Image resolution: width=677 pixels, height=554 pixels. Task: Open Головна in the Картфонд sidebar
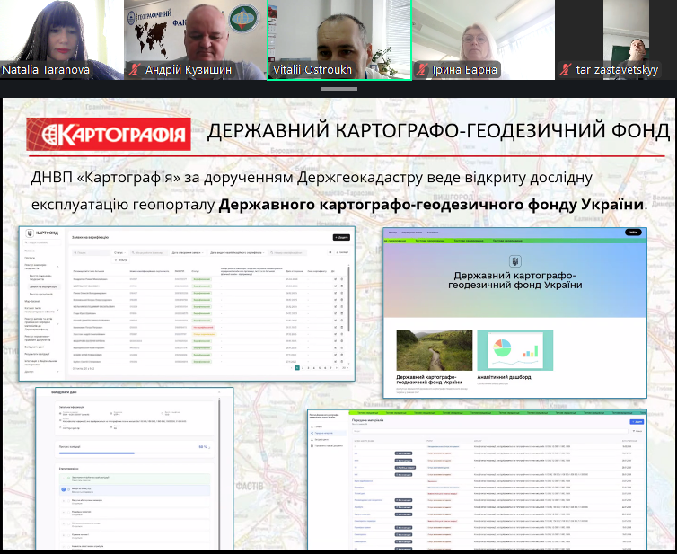30,251
